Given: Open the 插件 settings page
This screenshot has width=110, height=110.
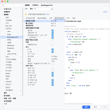Looking at the screenshot, I should (5, 93).
